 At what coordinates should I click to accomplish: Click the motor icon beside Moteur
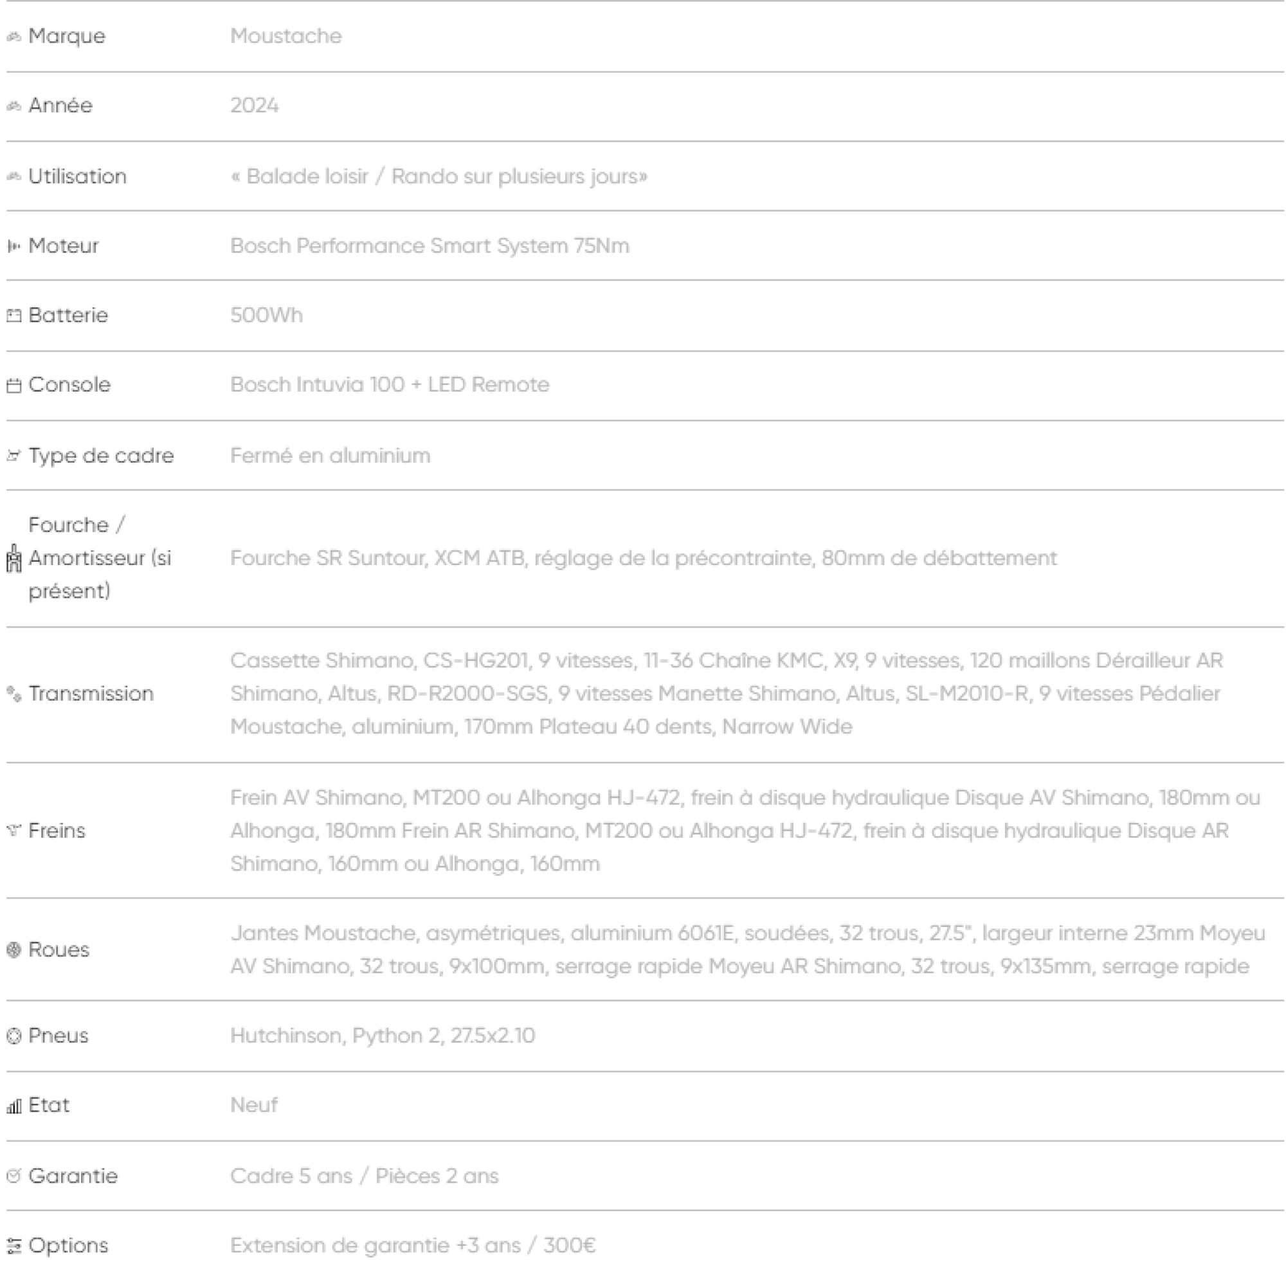coord(14,246)
